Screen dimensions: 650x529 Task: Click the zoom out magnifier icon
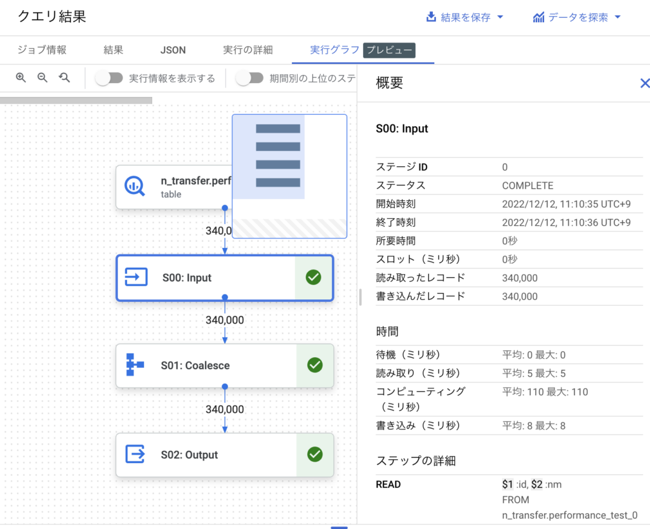click(x=43, y=77)
